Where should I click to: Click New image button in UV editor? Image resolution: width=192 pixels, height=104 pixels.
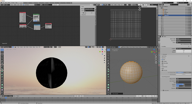pos(140,5)
